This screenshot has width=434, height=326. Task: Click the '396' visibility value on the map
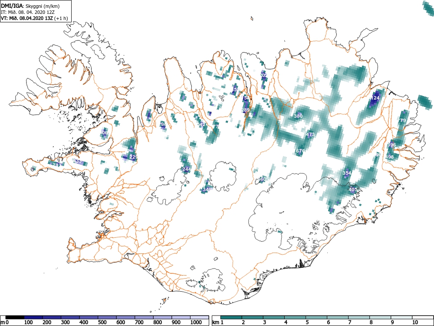click(x=391, y=145)
